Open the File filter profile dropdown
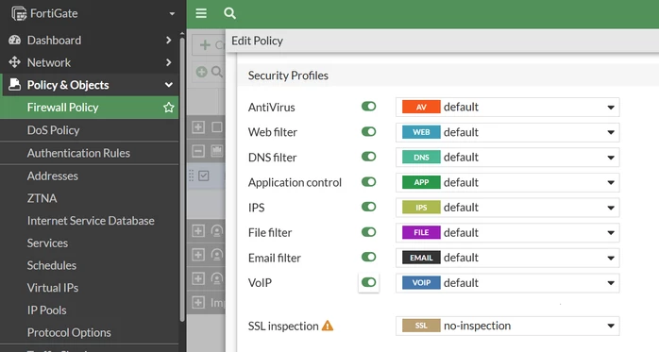 point(507,233)
